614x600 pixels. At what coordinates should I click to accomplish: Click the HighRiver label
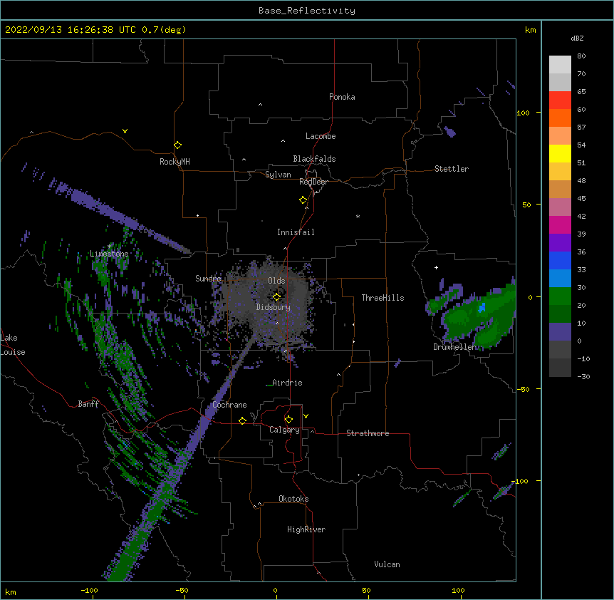(x=306, y=529)
